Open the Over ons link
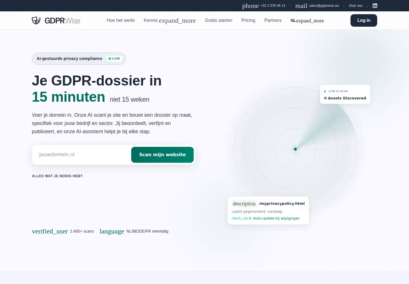 pos(356,6)
